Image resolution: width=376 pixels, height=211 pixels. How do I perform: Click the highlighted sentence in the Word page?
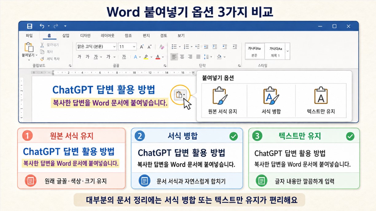[110, 103]
